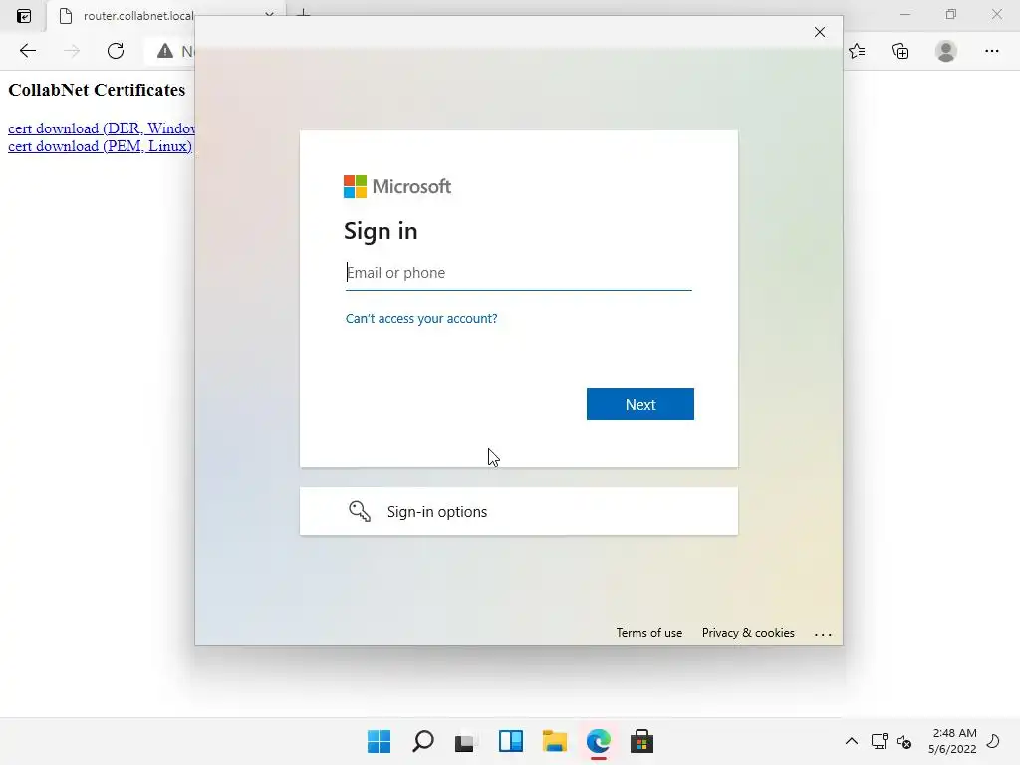The width and height of the screenshot is (1020, 765).
Task: Show hidden icons chevron in system tray
Action: 851,741
